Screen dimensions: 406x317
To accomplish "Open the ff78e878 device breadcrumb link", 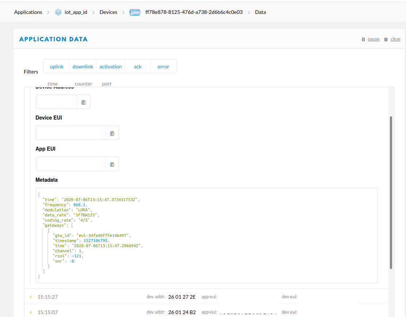I will coord(194,12).
